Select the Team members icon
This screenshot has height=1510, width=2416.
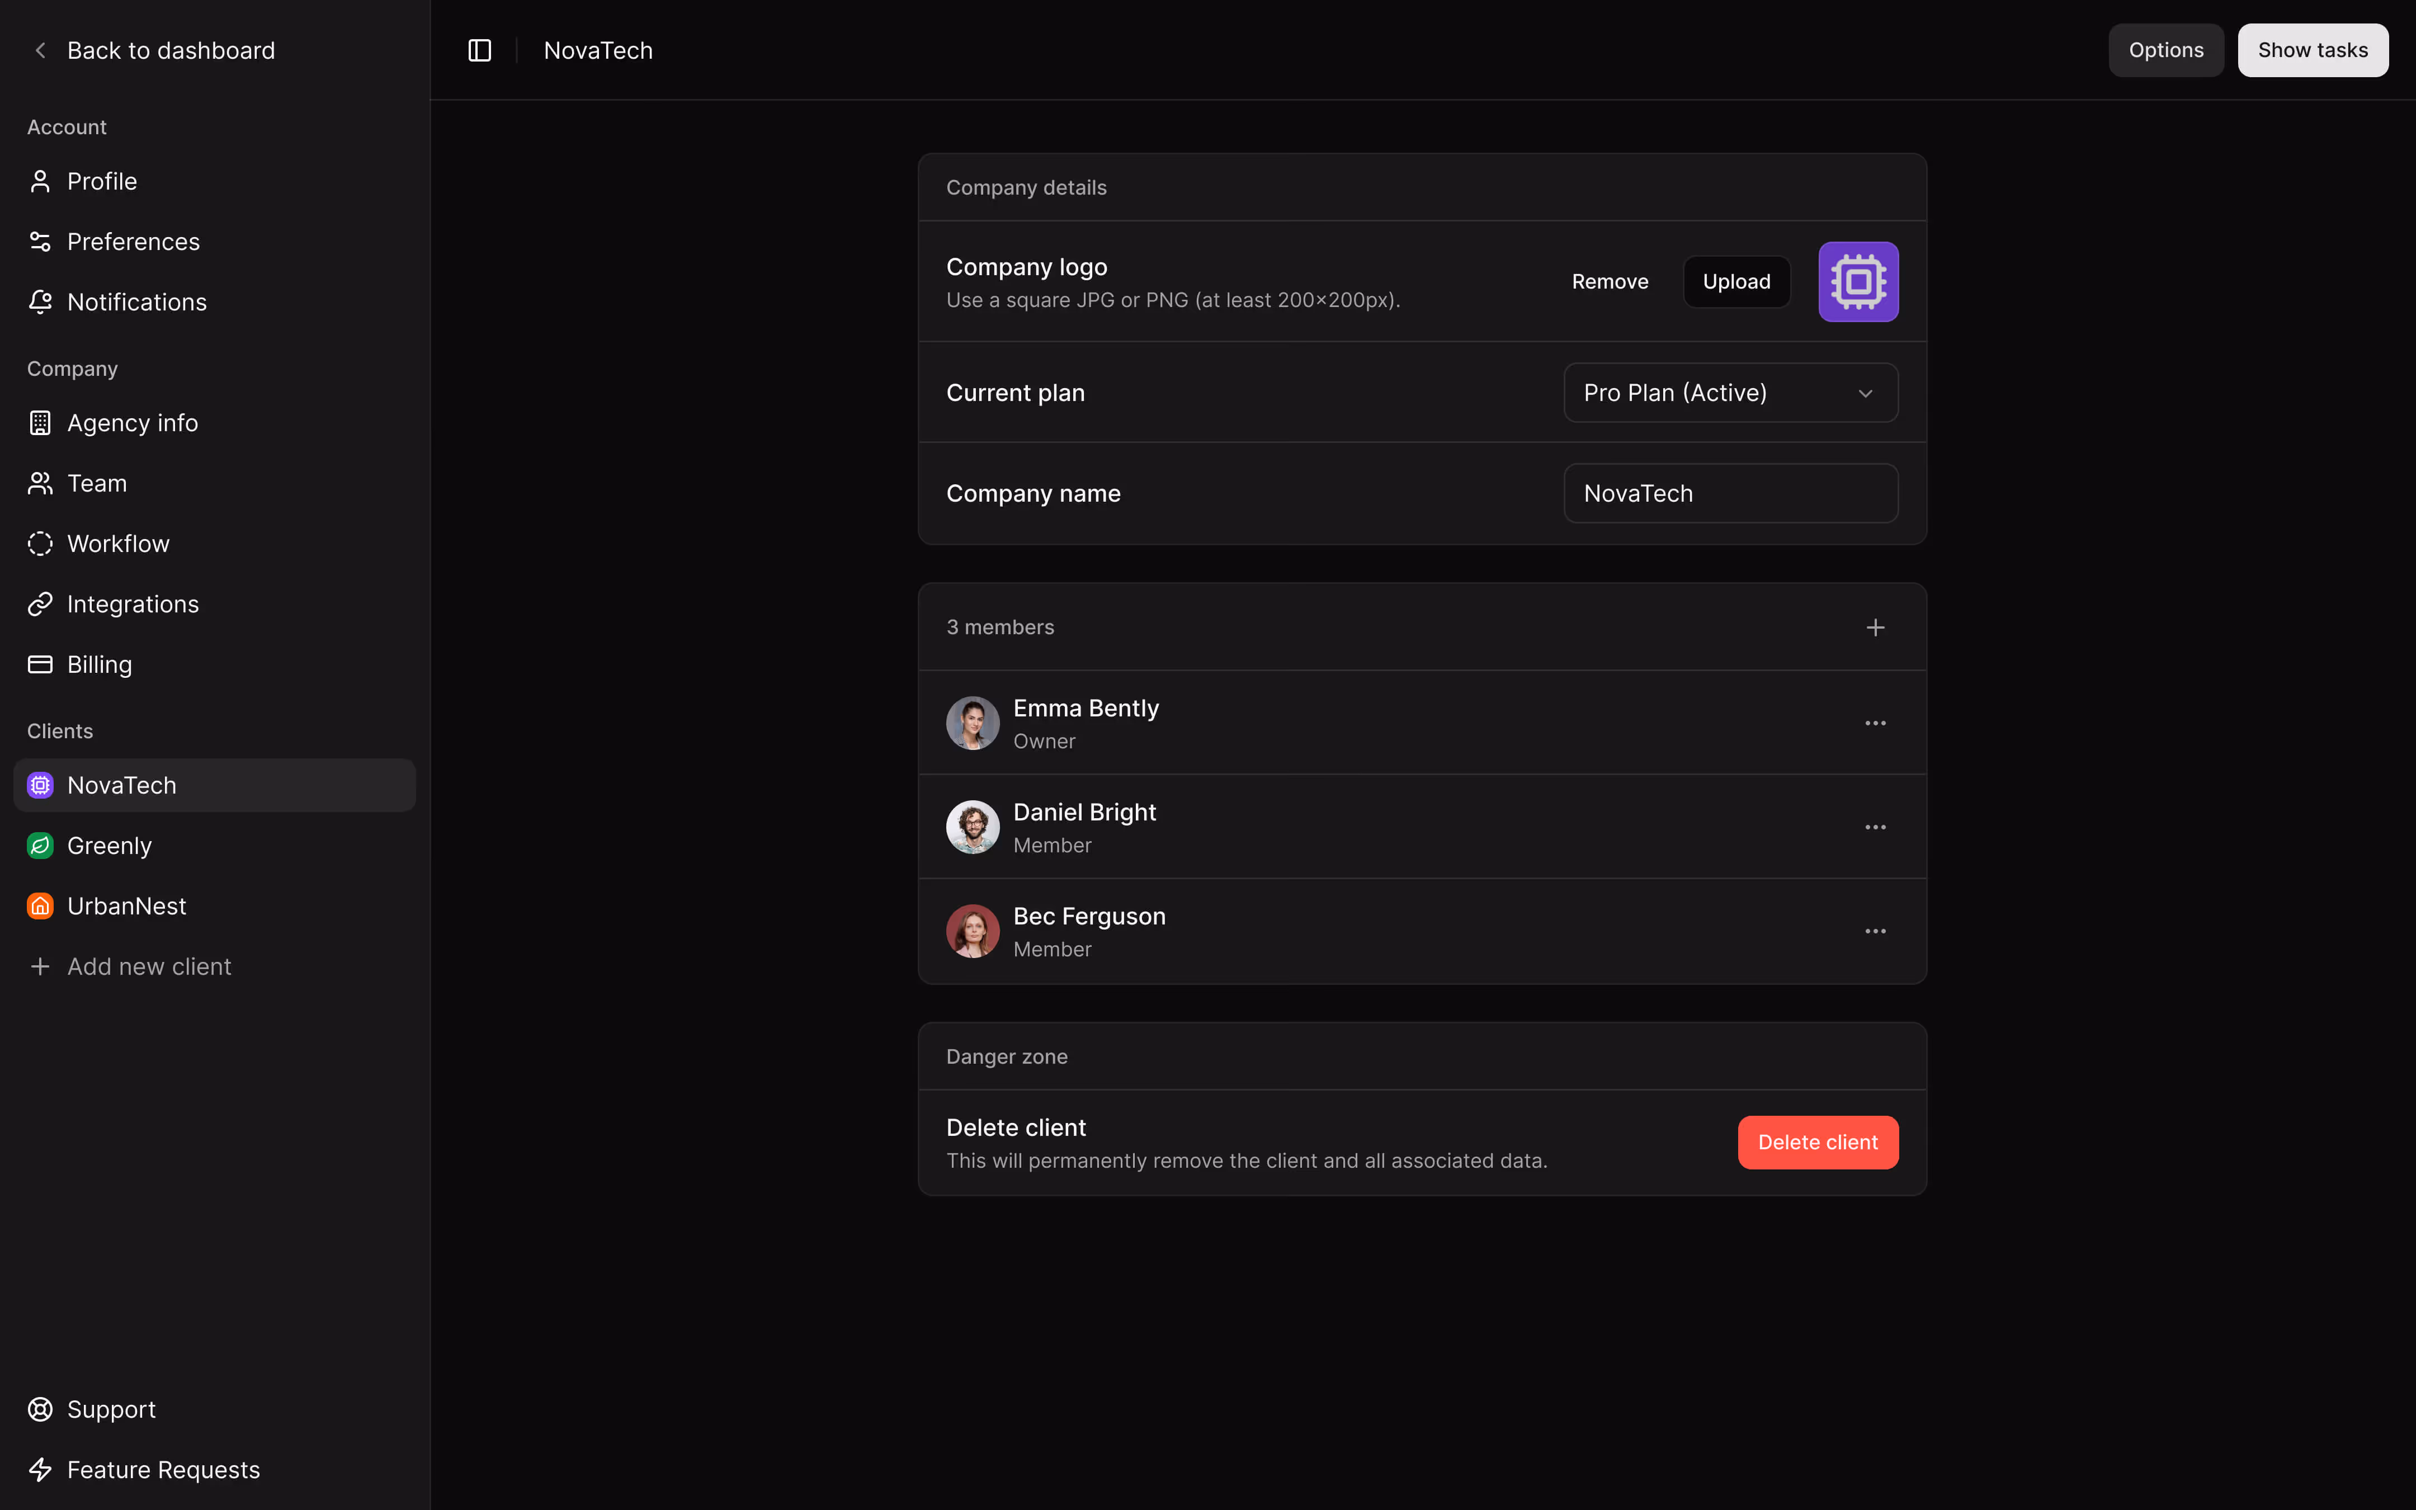(40, 483)
